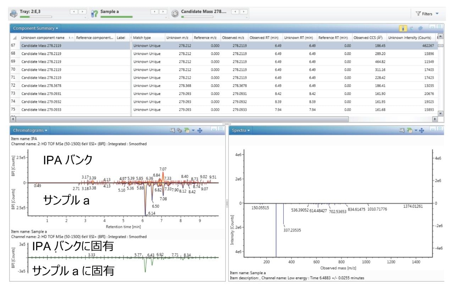
Task: Click the Tray 2:E,3 printer icon
Action: point(13,13)
